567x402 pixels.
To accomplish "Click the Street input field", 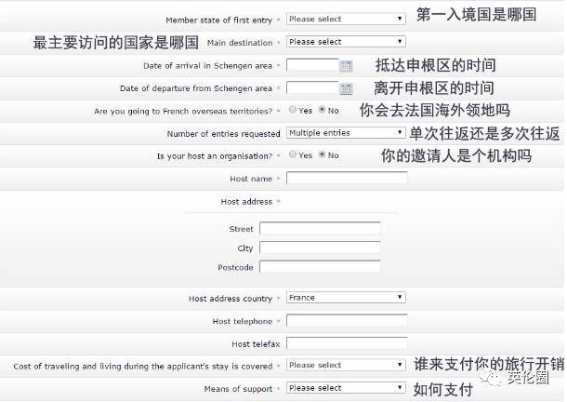I will click(x=320, y=228).
